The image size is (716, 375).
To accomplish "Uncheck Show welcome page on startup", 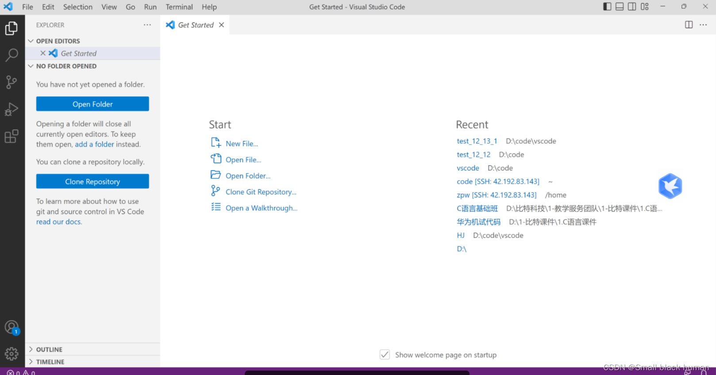I will (x=385, y=355).
